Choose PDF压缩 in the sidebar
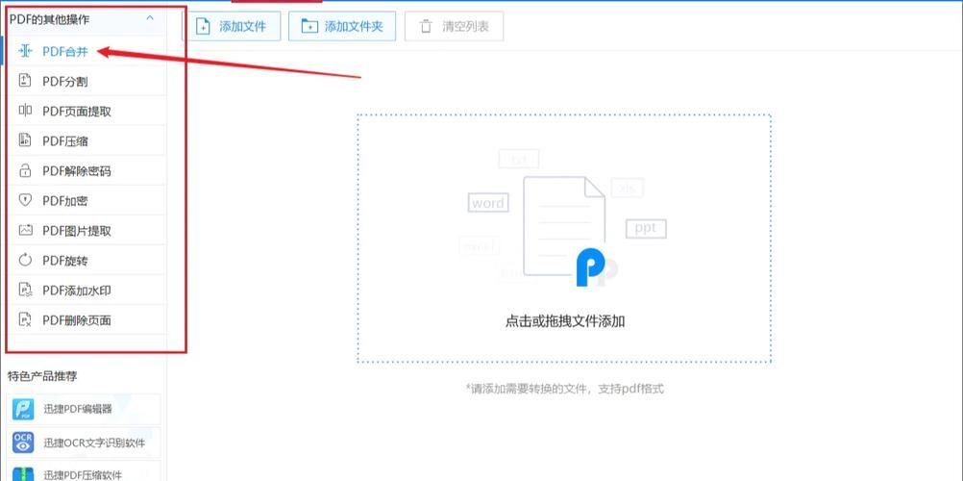This screenshot has width=963, height=481. tap(86, 140)
